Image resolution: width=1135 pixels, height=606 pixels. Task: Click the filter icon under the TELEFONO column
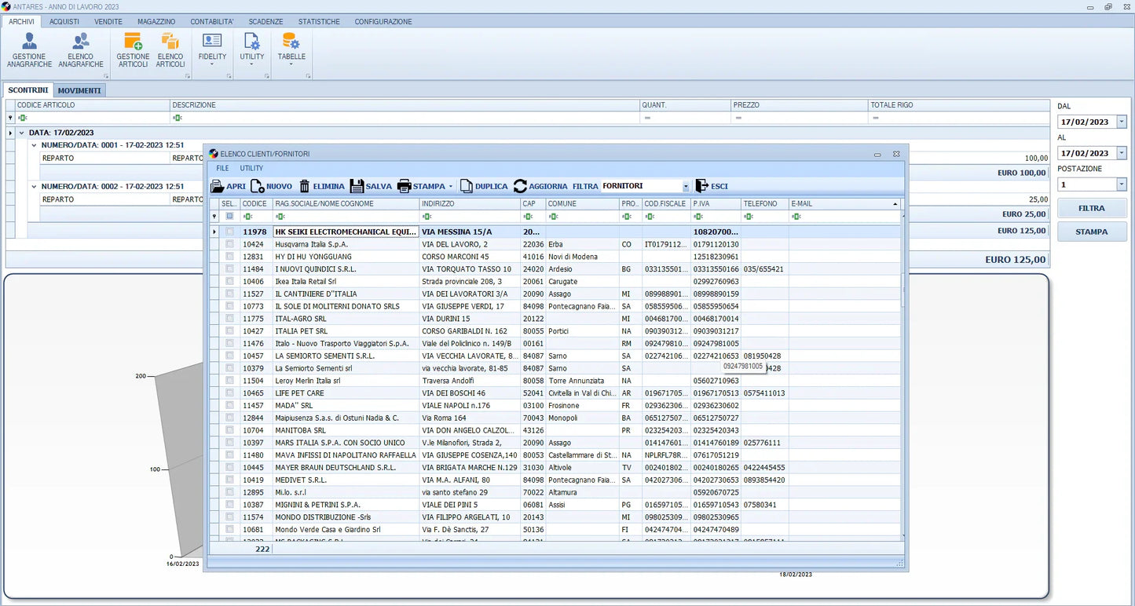coord(749,216)
